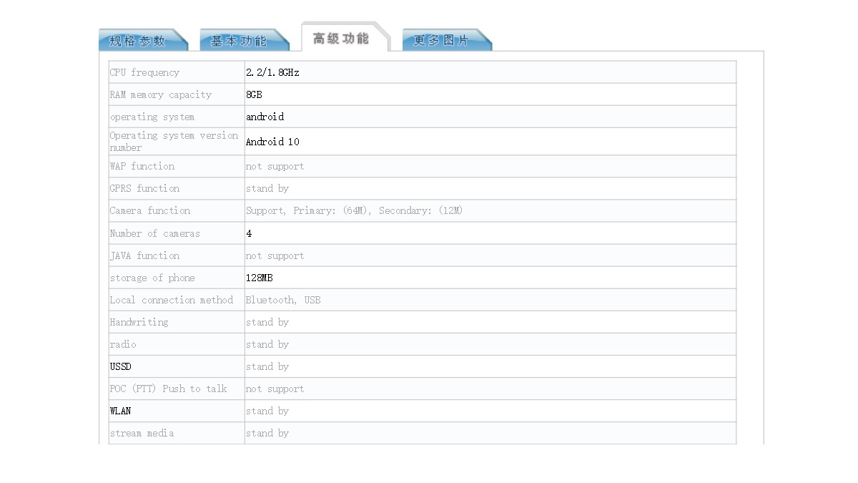858x483 pixels.
Task: Click the WAP function label
Action: click(x=142, y=166)
